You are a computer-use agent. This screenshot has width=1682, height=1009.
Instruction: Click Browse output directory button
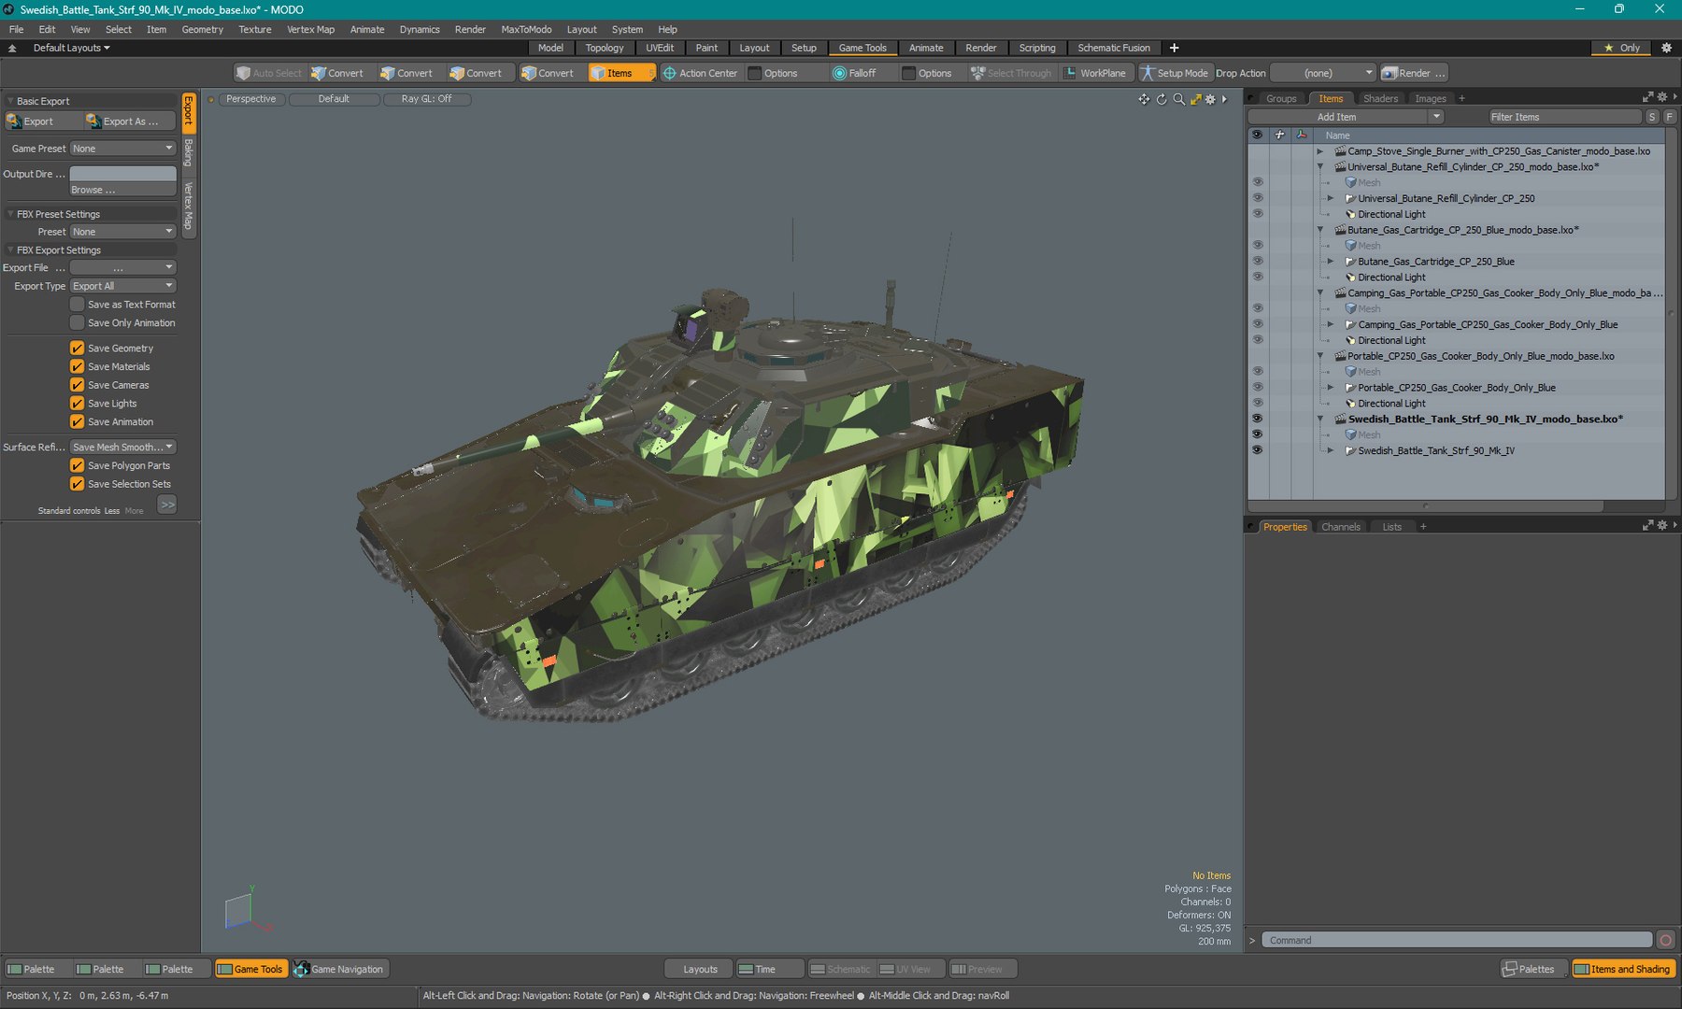tap(123, 190)
